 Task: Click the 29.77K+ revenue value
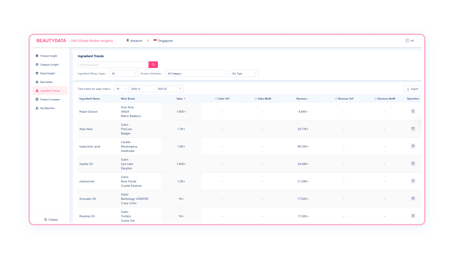click(x=303, y=129)
